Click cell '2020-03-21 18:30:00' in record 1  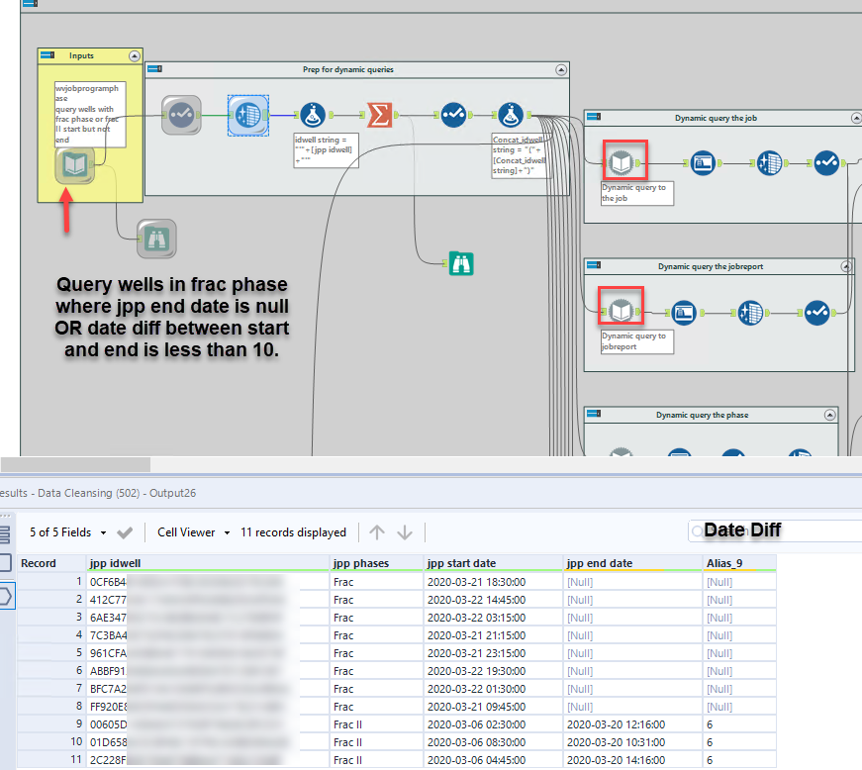494,582
